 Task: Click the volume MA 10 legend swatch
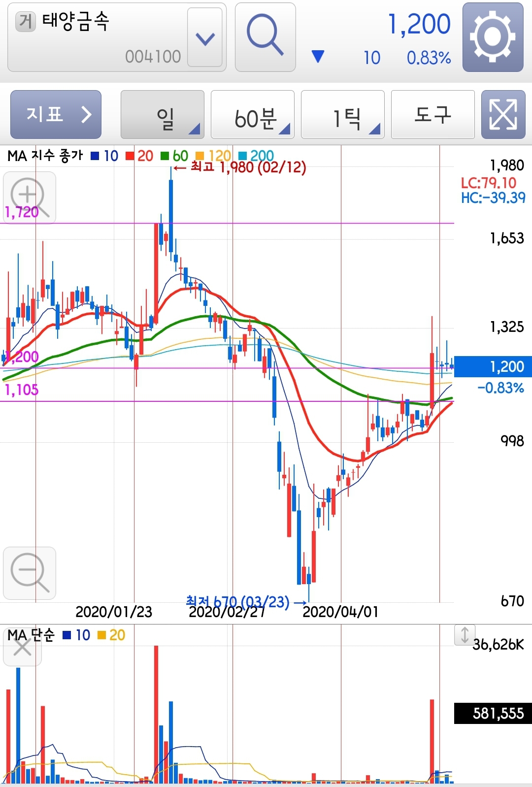[67, 635]
